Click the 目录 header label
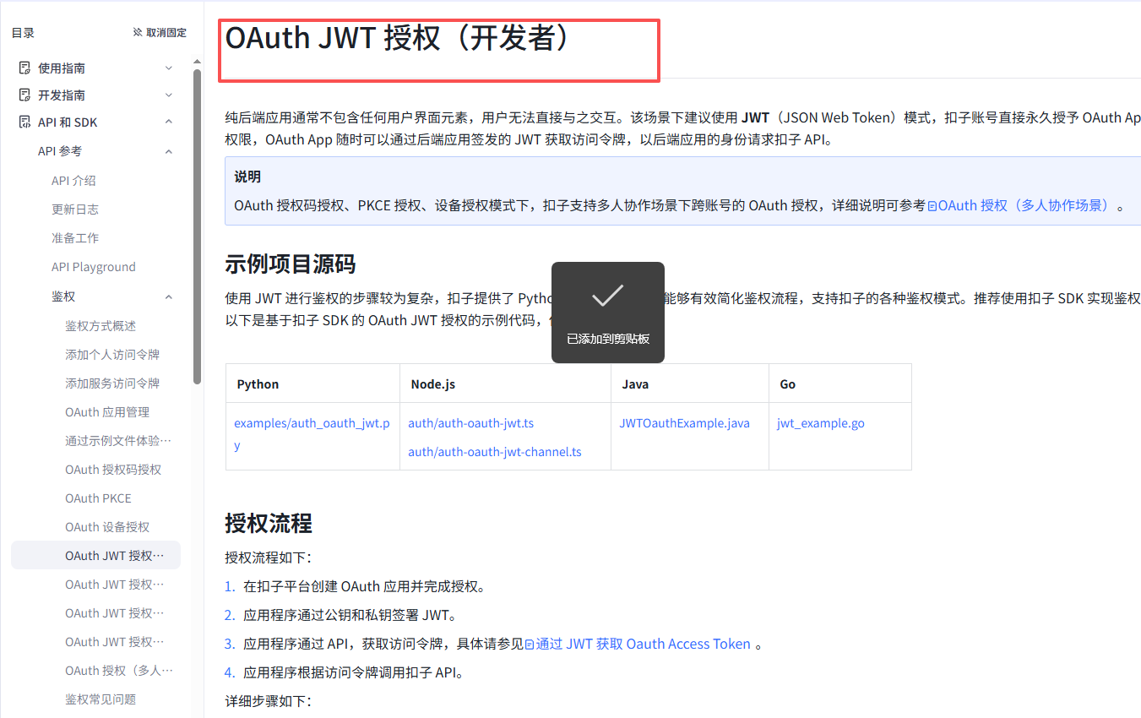This screenshot has width=1141, height=718. 23,33
